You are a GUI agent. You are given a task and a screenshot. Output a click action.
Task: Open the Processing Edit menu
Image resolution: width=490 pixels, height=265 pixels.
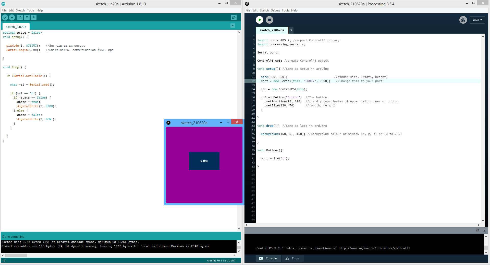pos(255,10)
